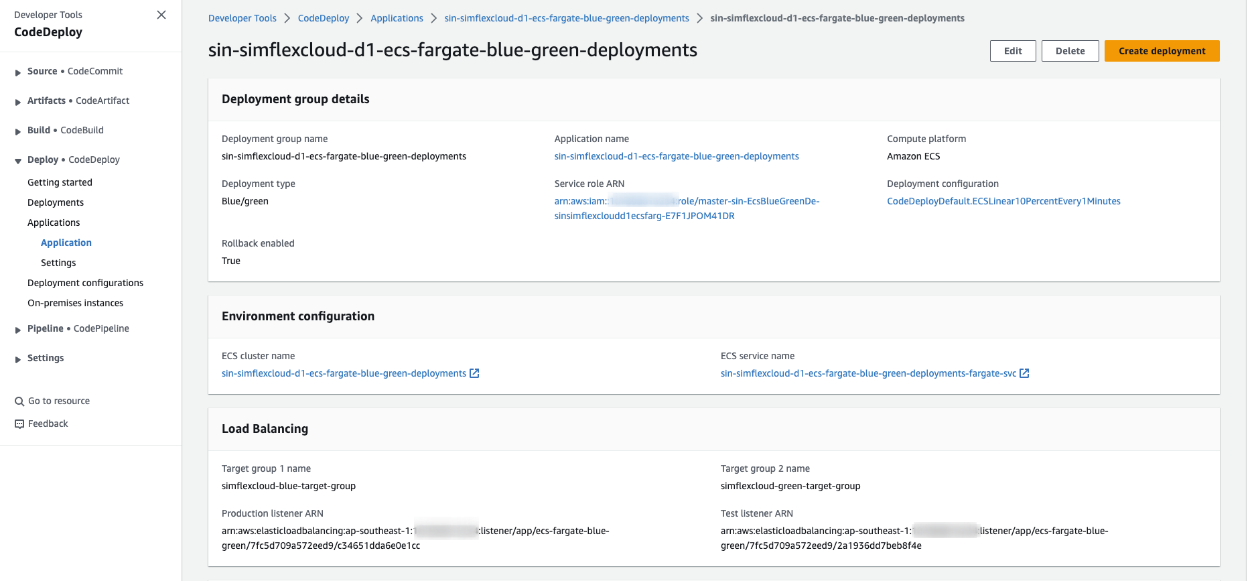This screenshot has height=581, width=1254.
Task: Select Application sidebar item
Action: click(66, 243)
